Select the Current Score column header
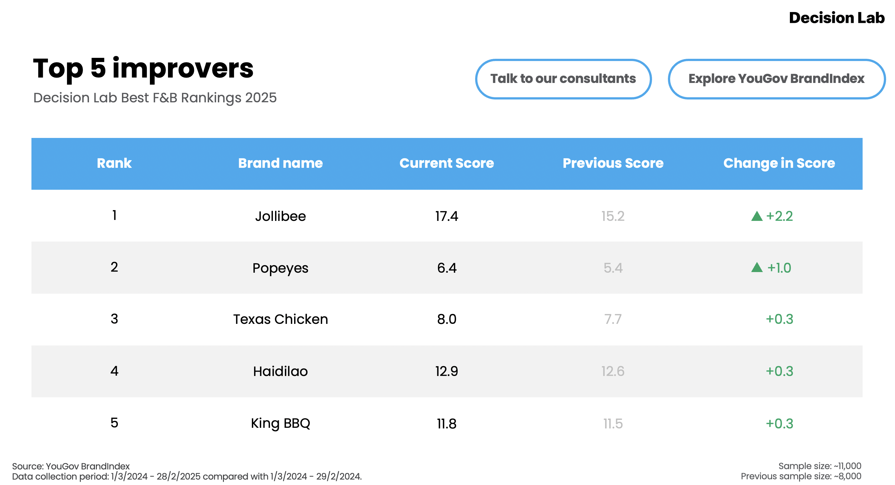 point(447,163)
